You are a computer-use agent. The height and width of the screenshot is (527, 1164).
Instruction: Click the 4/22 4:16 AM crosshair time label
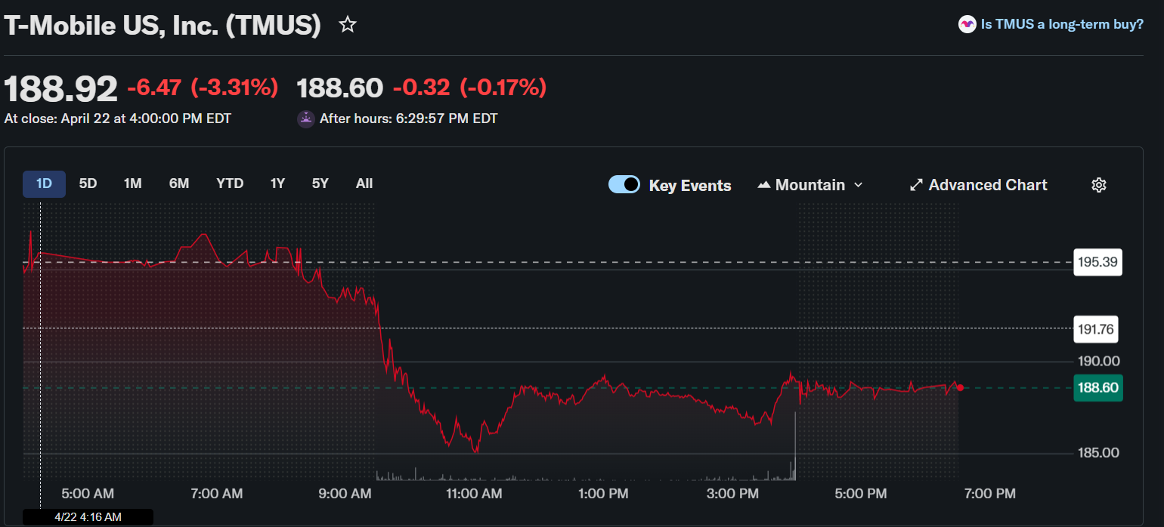pos(88,517)
